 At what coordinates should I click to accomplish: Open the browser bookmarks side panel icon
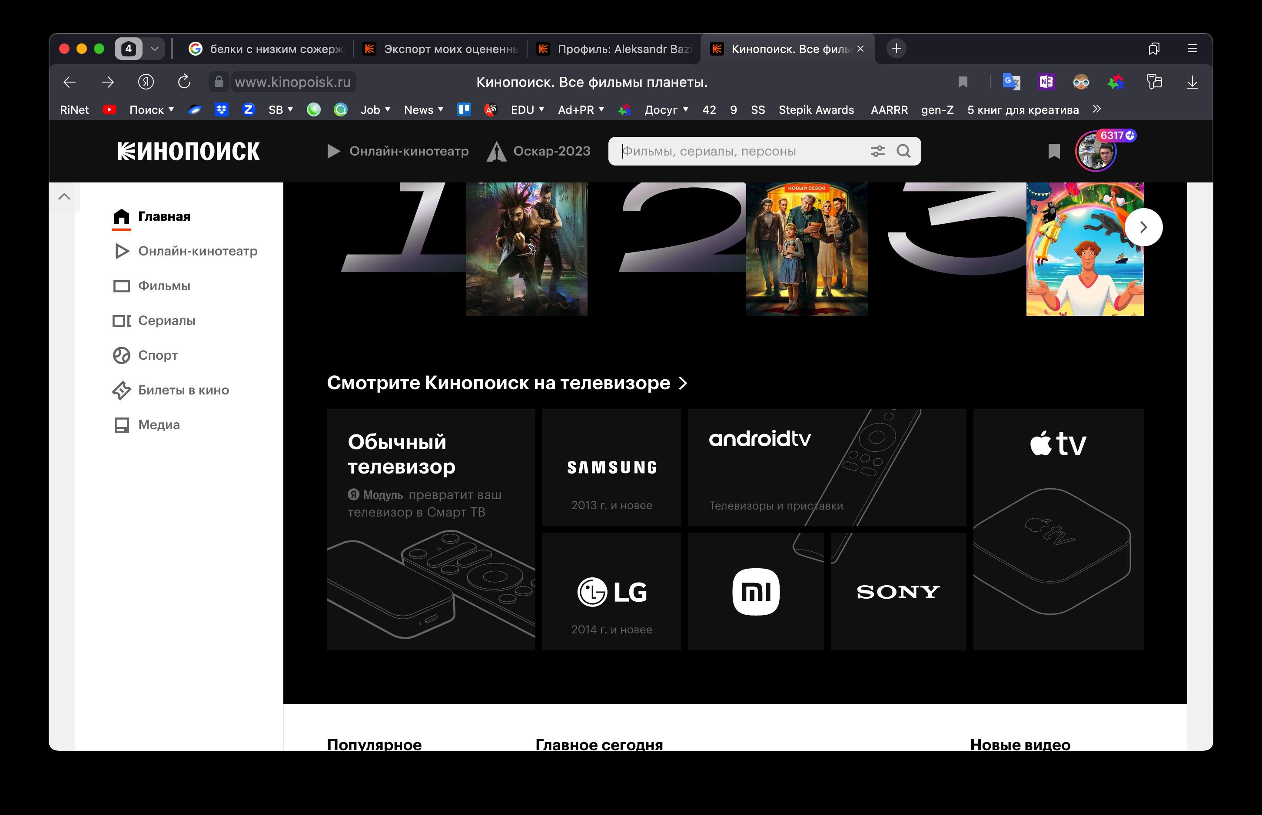tap(1154, 49)
